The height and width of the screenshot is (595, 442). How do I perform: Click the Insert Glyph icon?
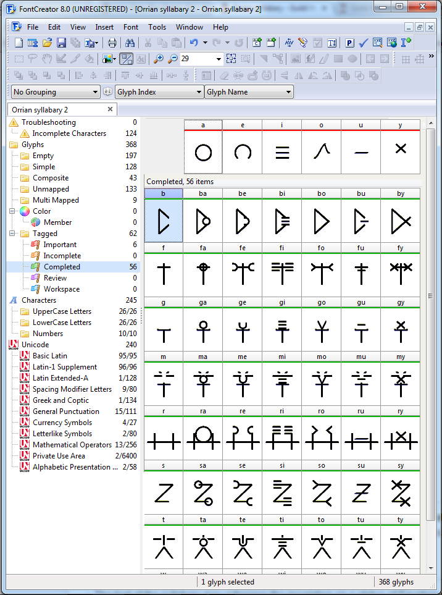[x=271, y=43]
